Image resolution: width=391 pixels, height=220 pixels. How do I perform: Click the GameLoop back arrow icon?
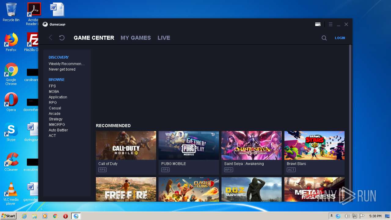click(51, 38)
